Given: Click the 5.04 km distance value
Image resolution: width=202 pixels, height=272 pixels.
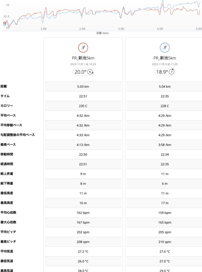Looking at the screenshot, I should pyautogui.click(x=165, y=87).
